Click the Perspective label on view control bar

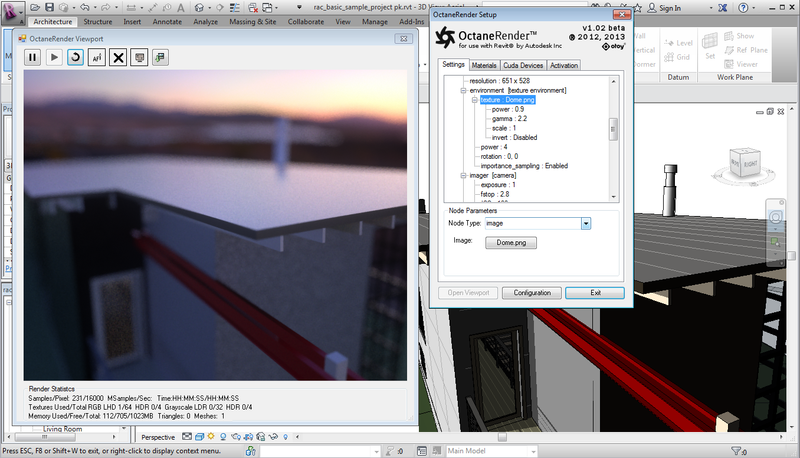click(x=159, y=437)
